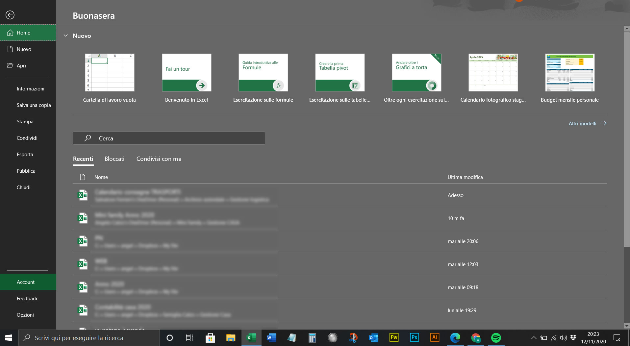Open the Esporta option
Viewport: 630px width, 346px height.
click(28, 154)
